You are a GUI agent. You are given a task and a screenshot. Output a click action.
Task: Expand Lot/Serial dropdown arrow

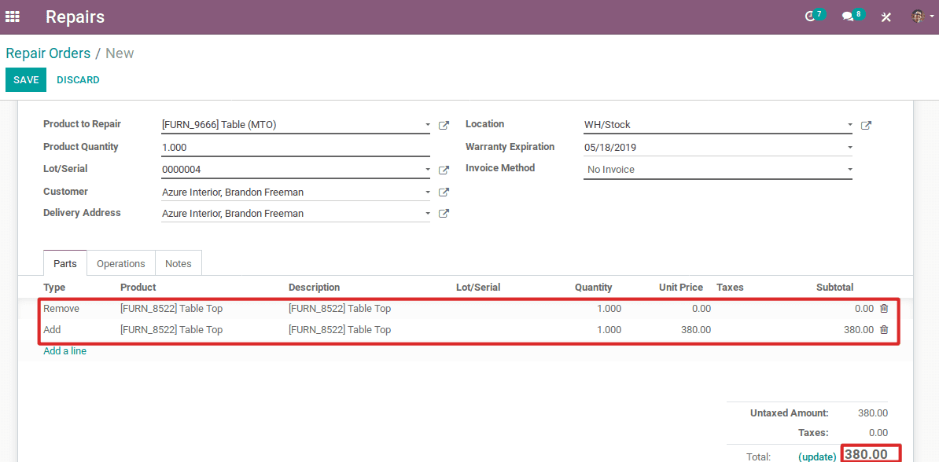(x=428, y=170)
